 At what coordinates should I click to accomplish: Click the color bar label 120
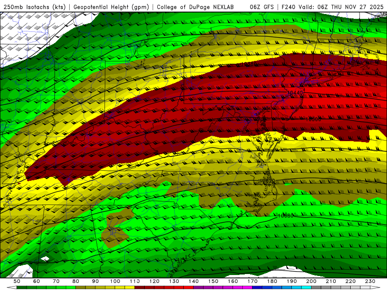tap(154, 281)
